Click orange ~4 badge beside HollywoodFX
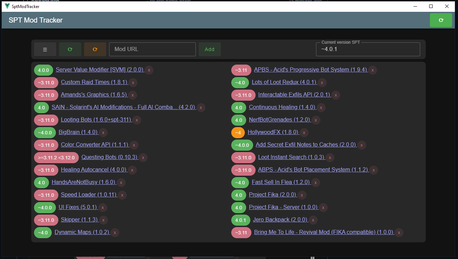Screen dimensions: 458x259 point(238,132)
